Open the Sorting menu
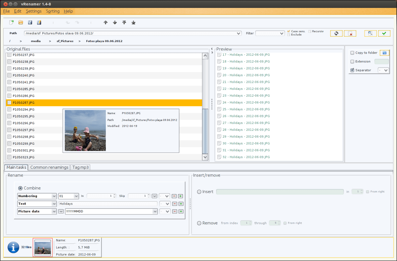Screen dimensions: 397x261 tap(53, 11)
